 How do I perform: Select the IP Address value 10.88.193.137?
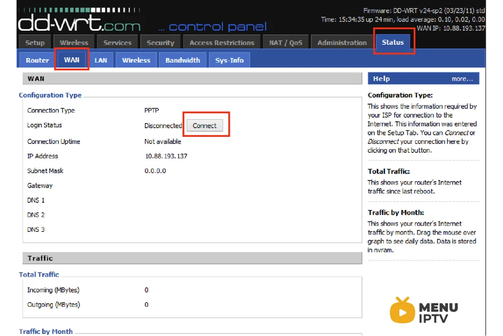click(x=166, y=156)
